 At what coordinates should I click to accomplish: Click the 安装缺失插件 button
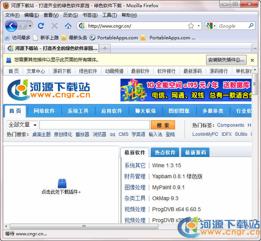(226, 60)
